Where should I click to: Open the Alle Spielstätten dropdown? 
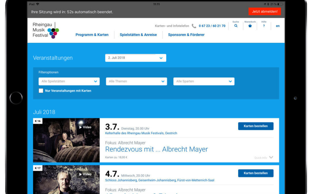[69, 81]
